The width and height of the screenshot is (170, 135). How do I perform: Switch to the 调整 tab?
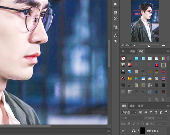(x=132, y=52)
